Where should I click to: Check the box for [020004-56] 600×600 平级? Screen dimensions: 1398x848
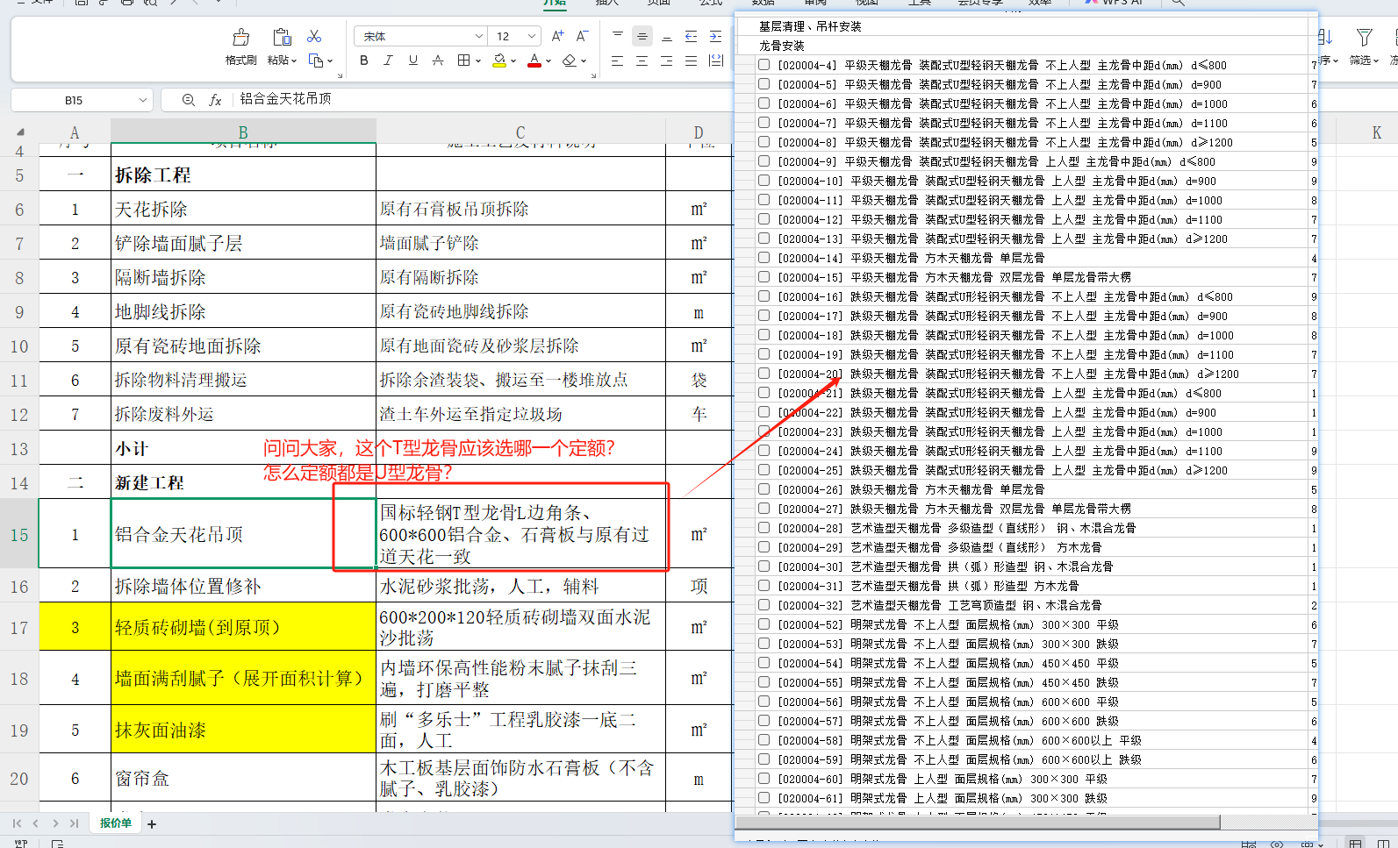pos(764,702)
